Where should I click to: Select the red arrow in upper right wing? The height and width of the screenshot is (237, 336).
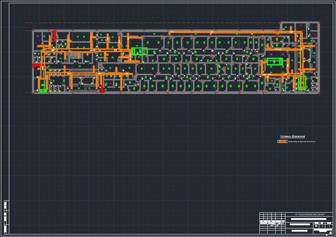[277, 36]
